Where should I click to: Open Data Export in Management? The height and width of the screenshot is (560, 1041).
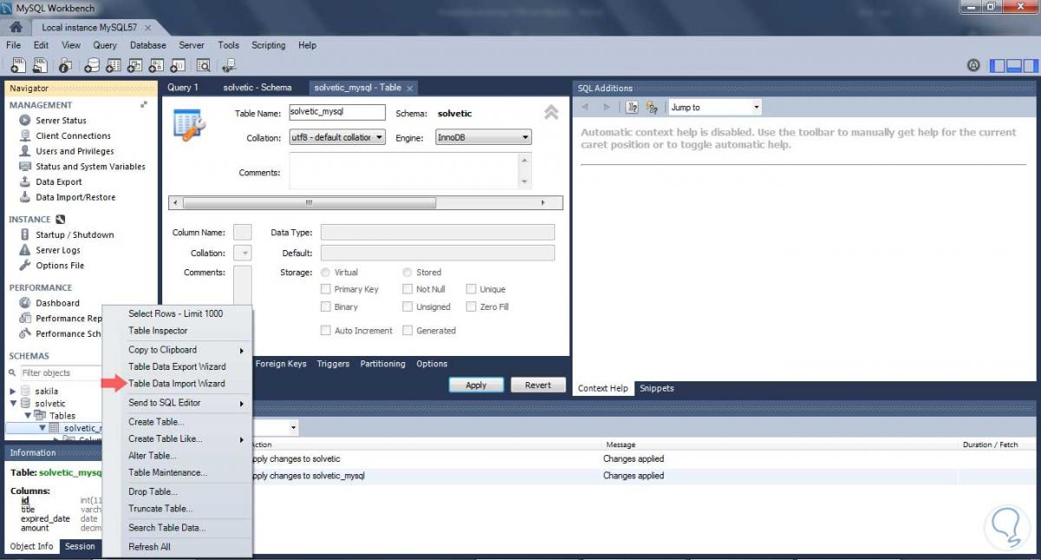click(x=59, y=182)
